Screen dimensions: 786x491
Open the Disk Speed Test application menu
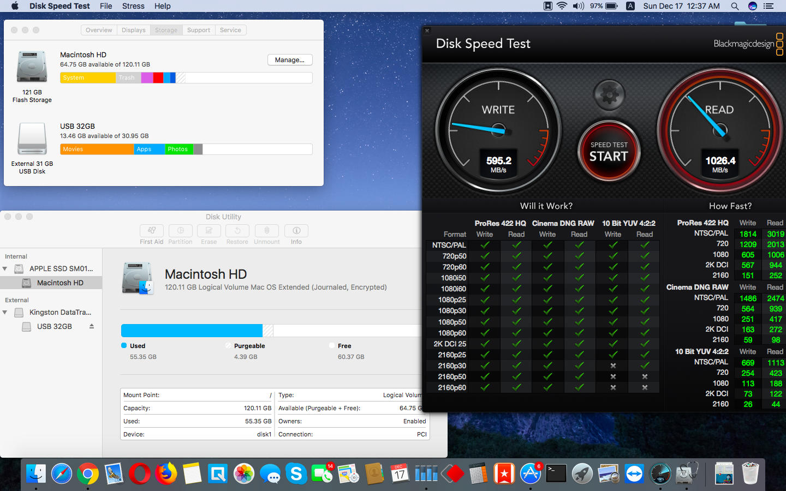(x=59, y=6)
